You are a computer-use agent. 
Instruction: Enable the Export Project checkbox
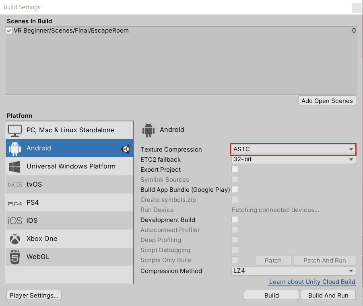point(235,170)
